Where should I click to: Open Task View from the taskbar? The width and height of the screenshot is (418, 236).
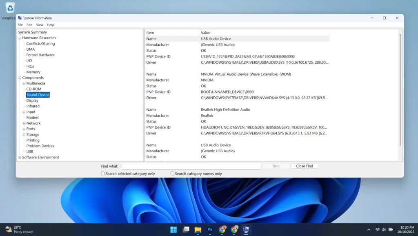pyautogui.click(x=186, y=229)
